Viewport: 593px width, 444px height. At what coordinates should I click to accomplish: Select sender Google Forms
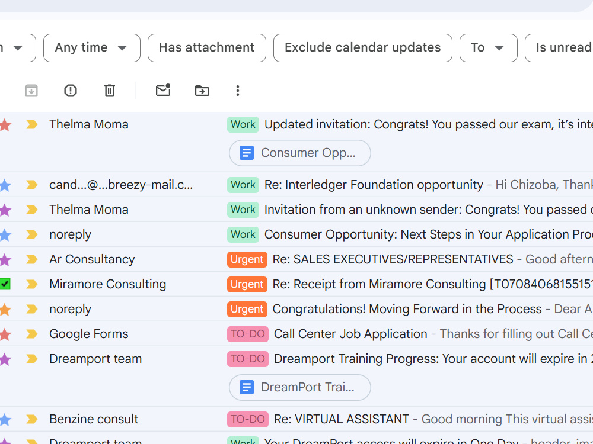89,334
